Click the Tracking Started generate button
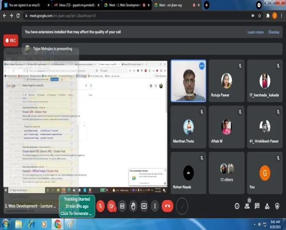 coord(77,206)
